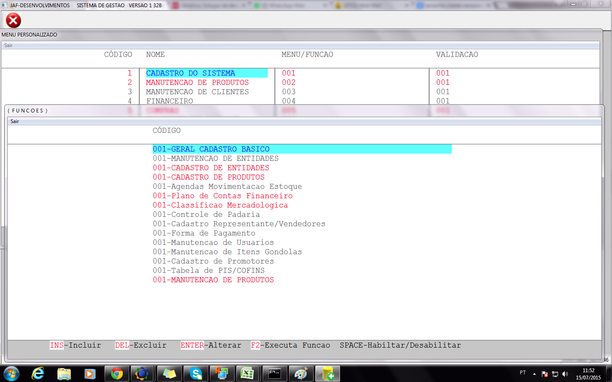
Task: Show hidden system tray icons
Action: click(x=534, y=374)
